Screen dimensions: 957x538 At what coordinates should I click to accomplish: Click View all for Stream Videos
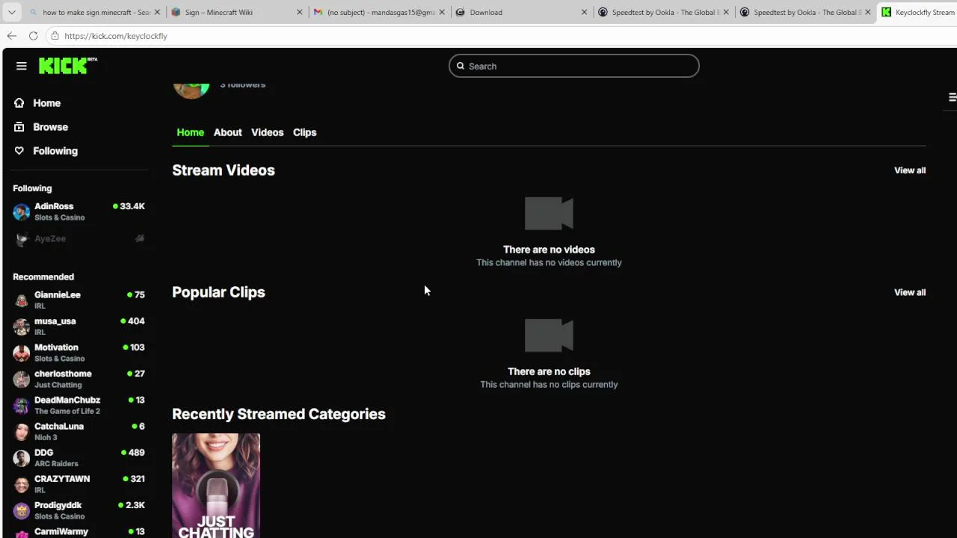(x=910, y=170)
